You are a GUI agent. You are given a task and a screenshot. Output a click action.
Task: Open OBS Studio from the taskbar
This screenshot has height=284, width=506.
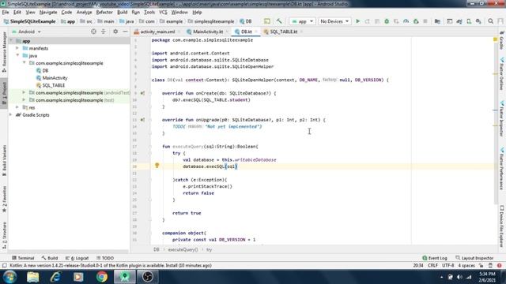148,277
